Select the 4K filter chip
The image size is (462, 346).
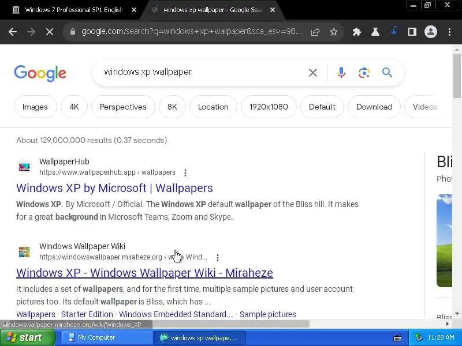coord(74,107)
